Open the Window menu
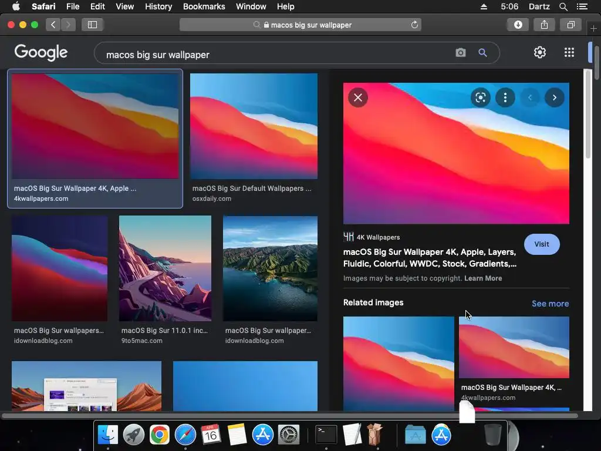601x451 pixels. tap(251, 6)
